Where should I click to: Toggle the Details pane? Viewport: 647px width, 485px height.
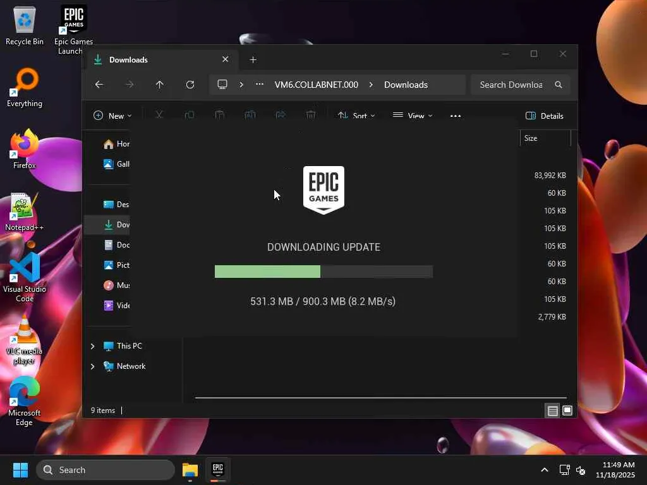point(545,116)
